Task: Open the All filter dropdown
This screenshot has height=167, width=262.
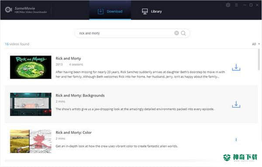Action: point(256,44)
